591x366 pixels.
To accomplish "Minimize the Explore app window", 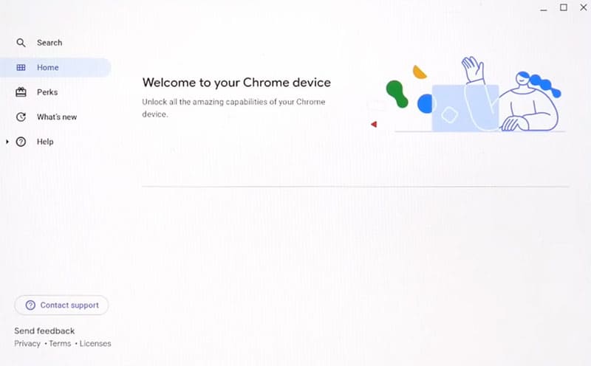I will pyautogui.click(x=544, y=8).
